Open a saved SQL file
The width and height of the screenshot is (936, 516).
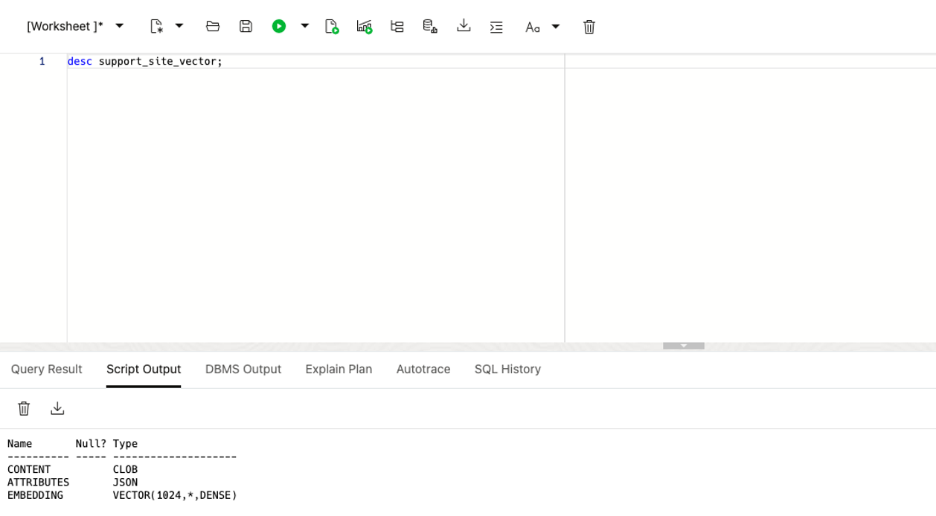click(213, 26)
